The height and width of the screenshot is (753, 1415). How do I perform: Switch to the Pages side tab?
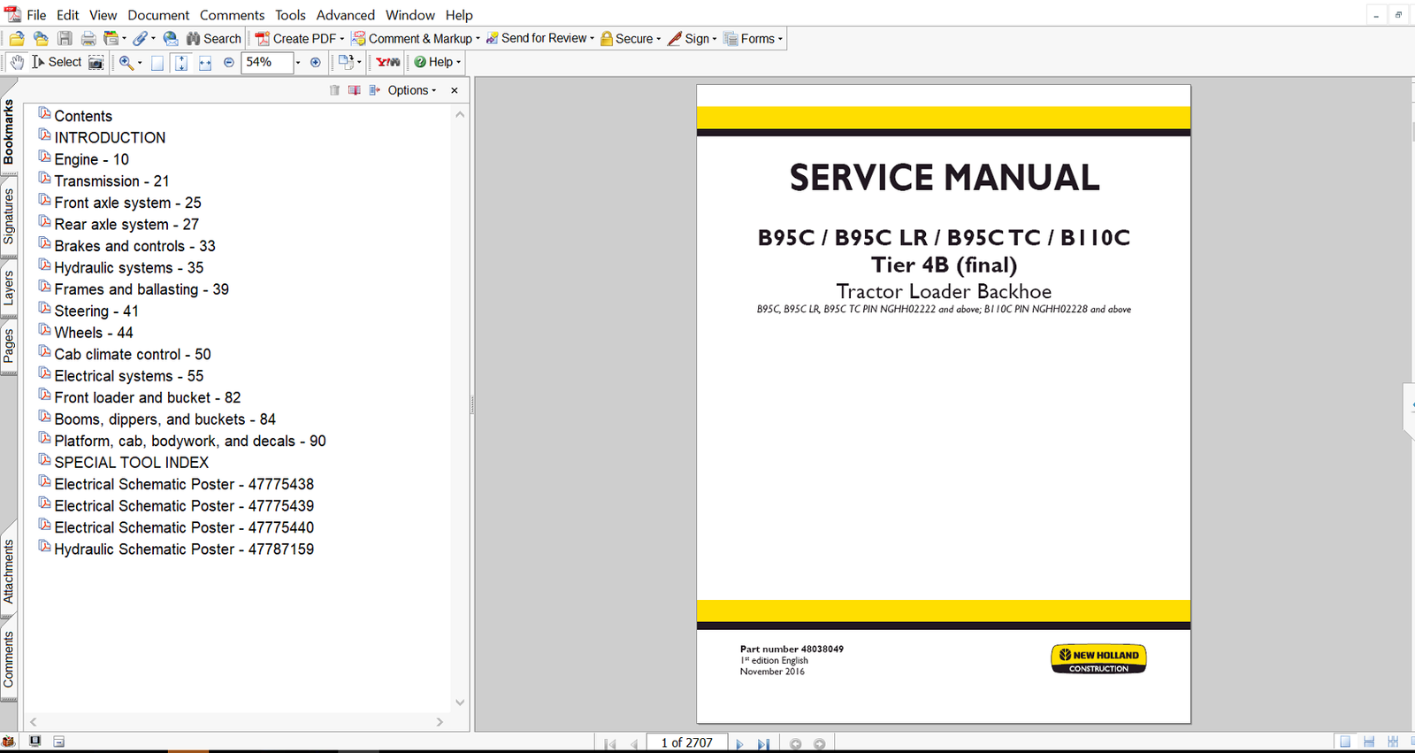coord(9,345)
